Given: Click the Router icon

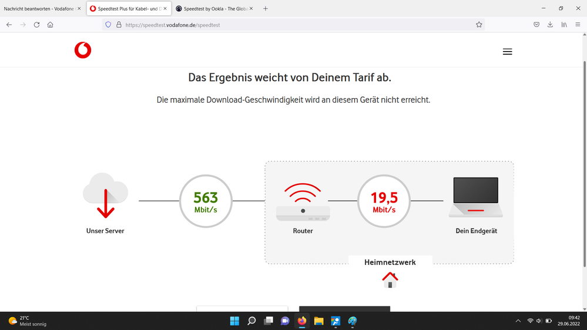Looking at the screenshot, I should click(303, 202).
